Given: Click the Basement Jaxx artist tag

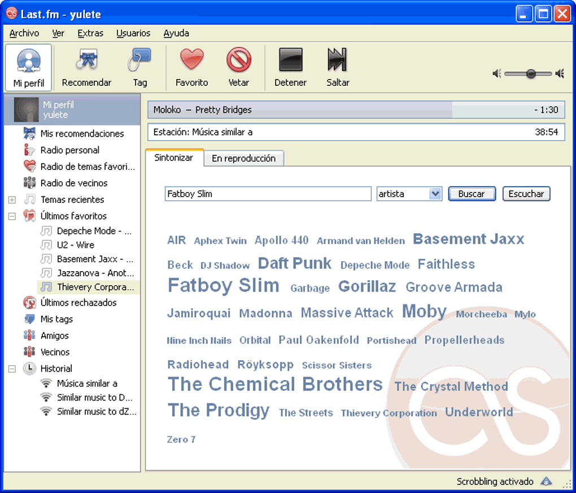Looking at the screenshot, I should 468,239.
